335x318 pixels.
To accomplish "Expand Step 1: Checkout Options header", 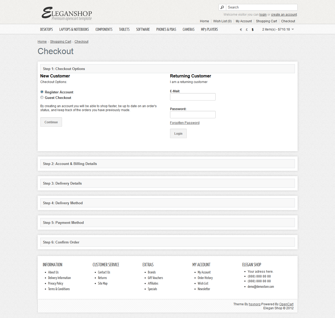I will pyautogui.click(x=167, y=69).
